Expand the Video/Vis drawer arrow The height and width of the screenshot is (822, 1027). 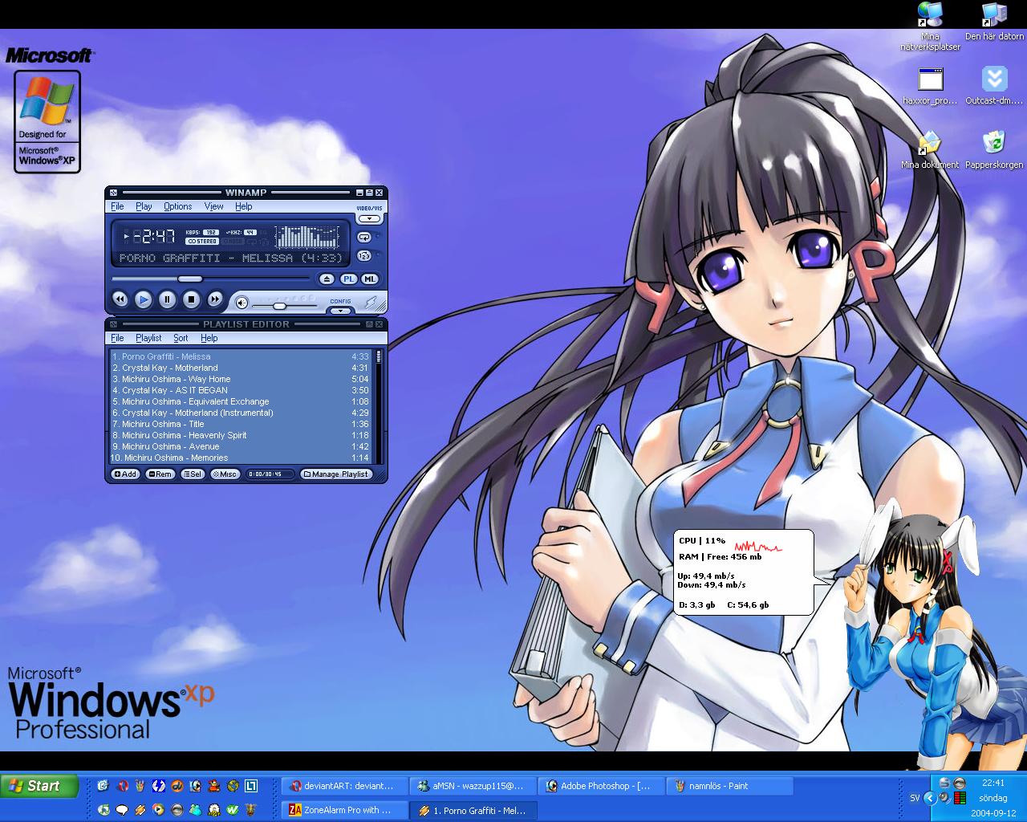click(369, 218)
